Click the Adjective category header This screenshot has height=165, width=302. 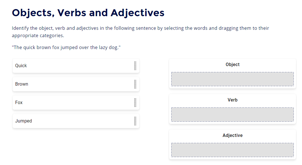pos(233,136)
